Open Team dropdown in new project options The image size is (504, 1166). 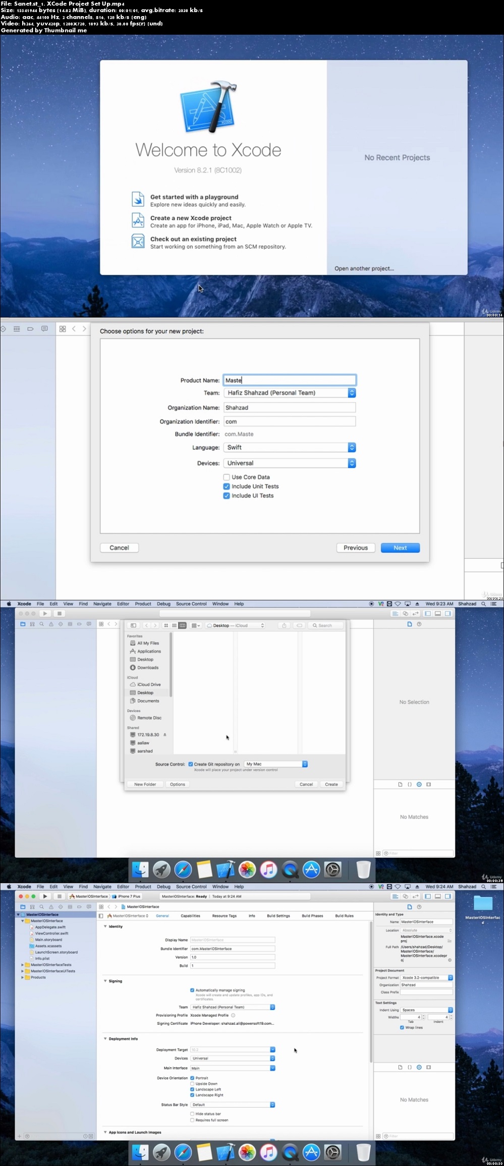(290, 393)
